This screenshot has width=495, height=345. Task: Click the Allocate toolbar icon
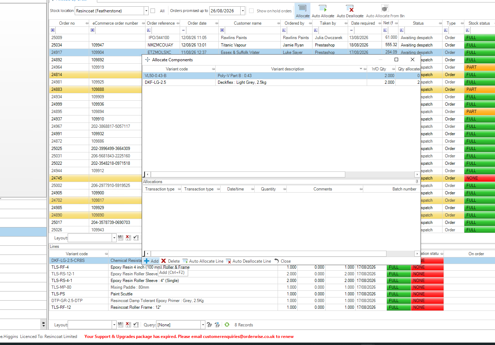[302, 8]
